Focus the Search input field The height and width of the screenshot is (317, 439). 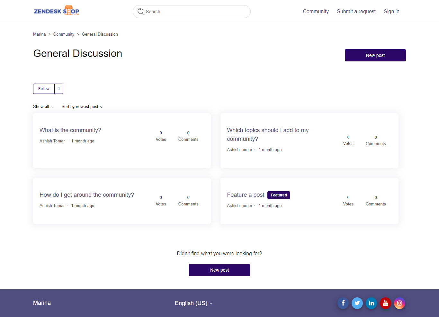[x=196, y=12]
